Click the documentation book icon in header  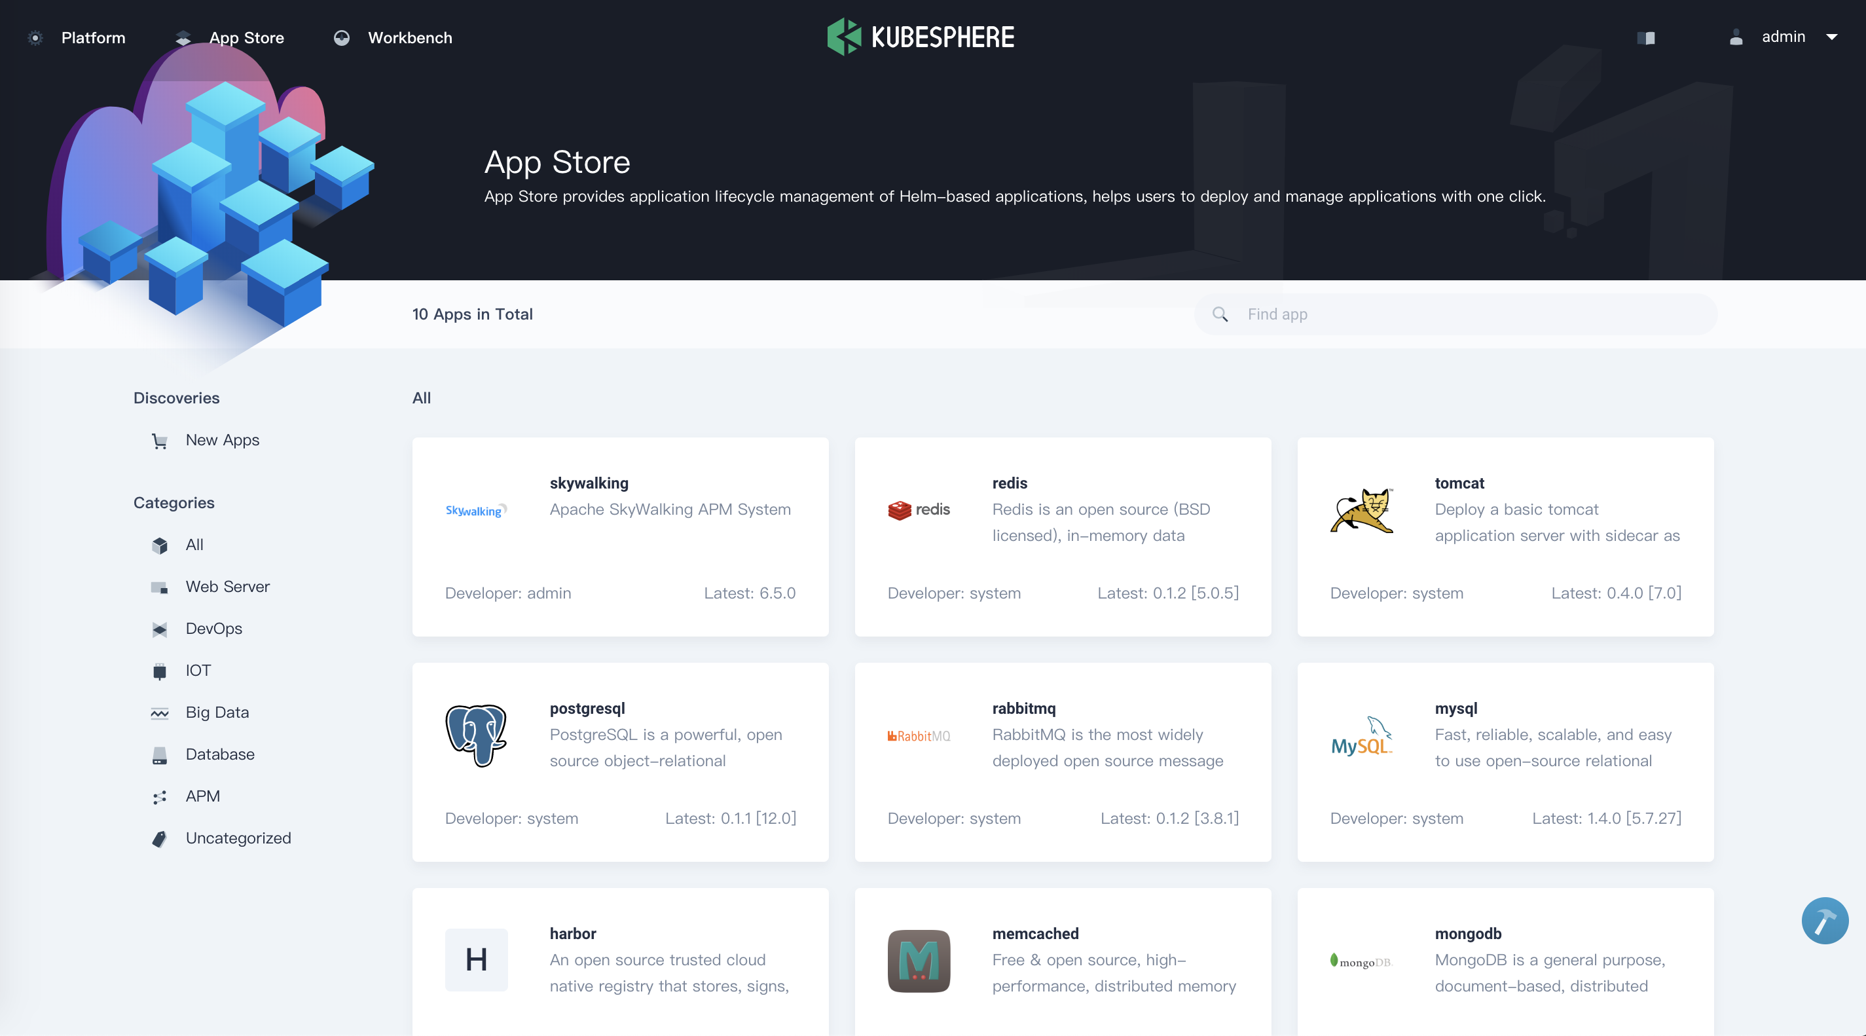pyautogui.click(x=1646, y=38)
